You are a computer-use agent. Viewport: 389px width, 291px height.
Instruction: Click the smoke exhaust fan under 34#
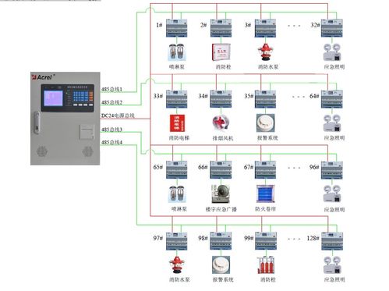(221, 123)
